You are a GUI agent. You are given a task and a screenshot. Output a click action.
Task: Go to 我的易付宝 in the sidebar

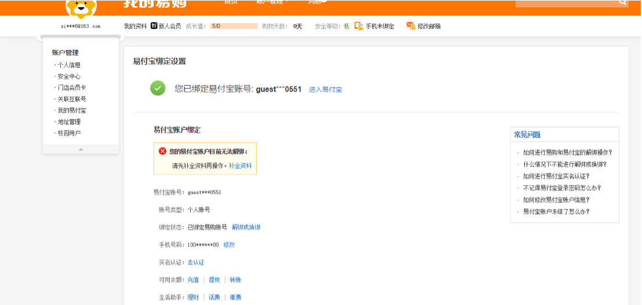[72, 111]
